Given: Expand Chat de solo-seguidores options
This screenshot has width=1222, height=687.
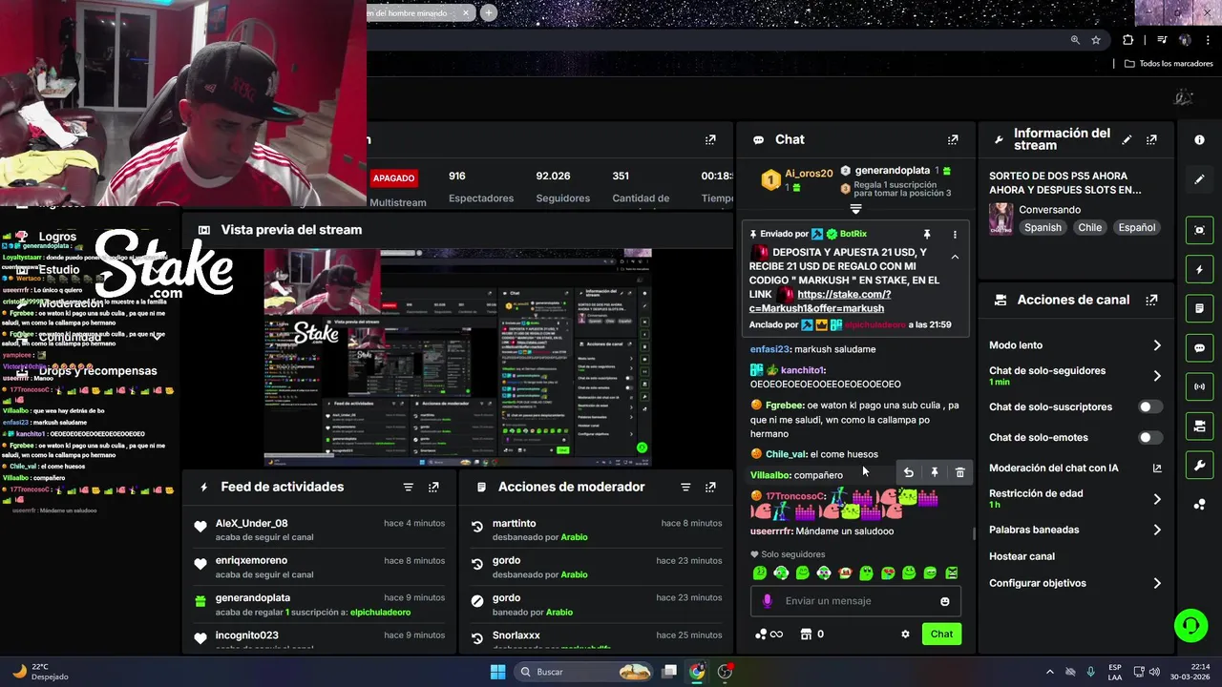Looking at the screenshot, I should click(x=1156, y=376).
